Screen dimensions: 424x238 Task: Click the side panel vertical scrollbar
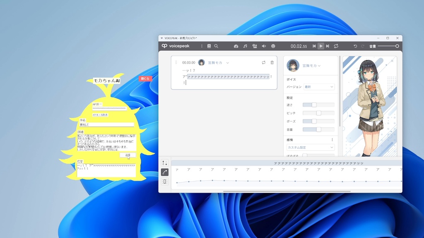pyautogui.click(x=340, y=92)
